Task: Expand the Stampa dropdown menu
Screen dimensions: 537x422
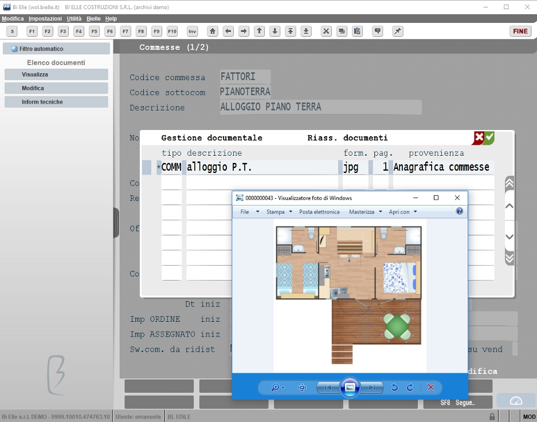Action: (x=279, y=212)
